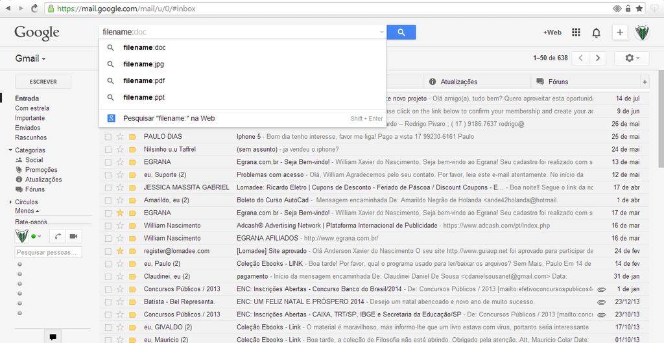Toggle importance marker for JESSICA MASSITA GABRIEL
664x343 pixels.
click(132, 187)
